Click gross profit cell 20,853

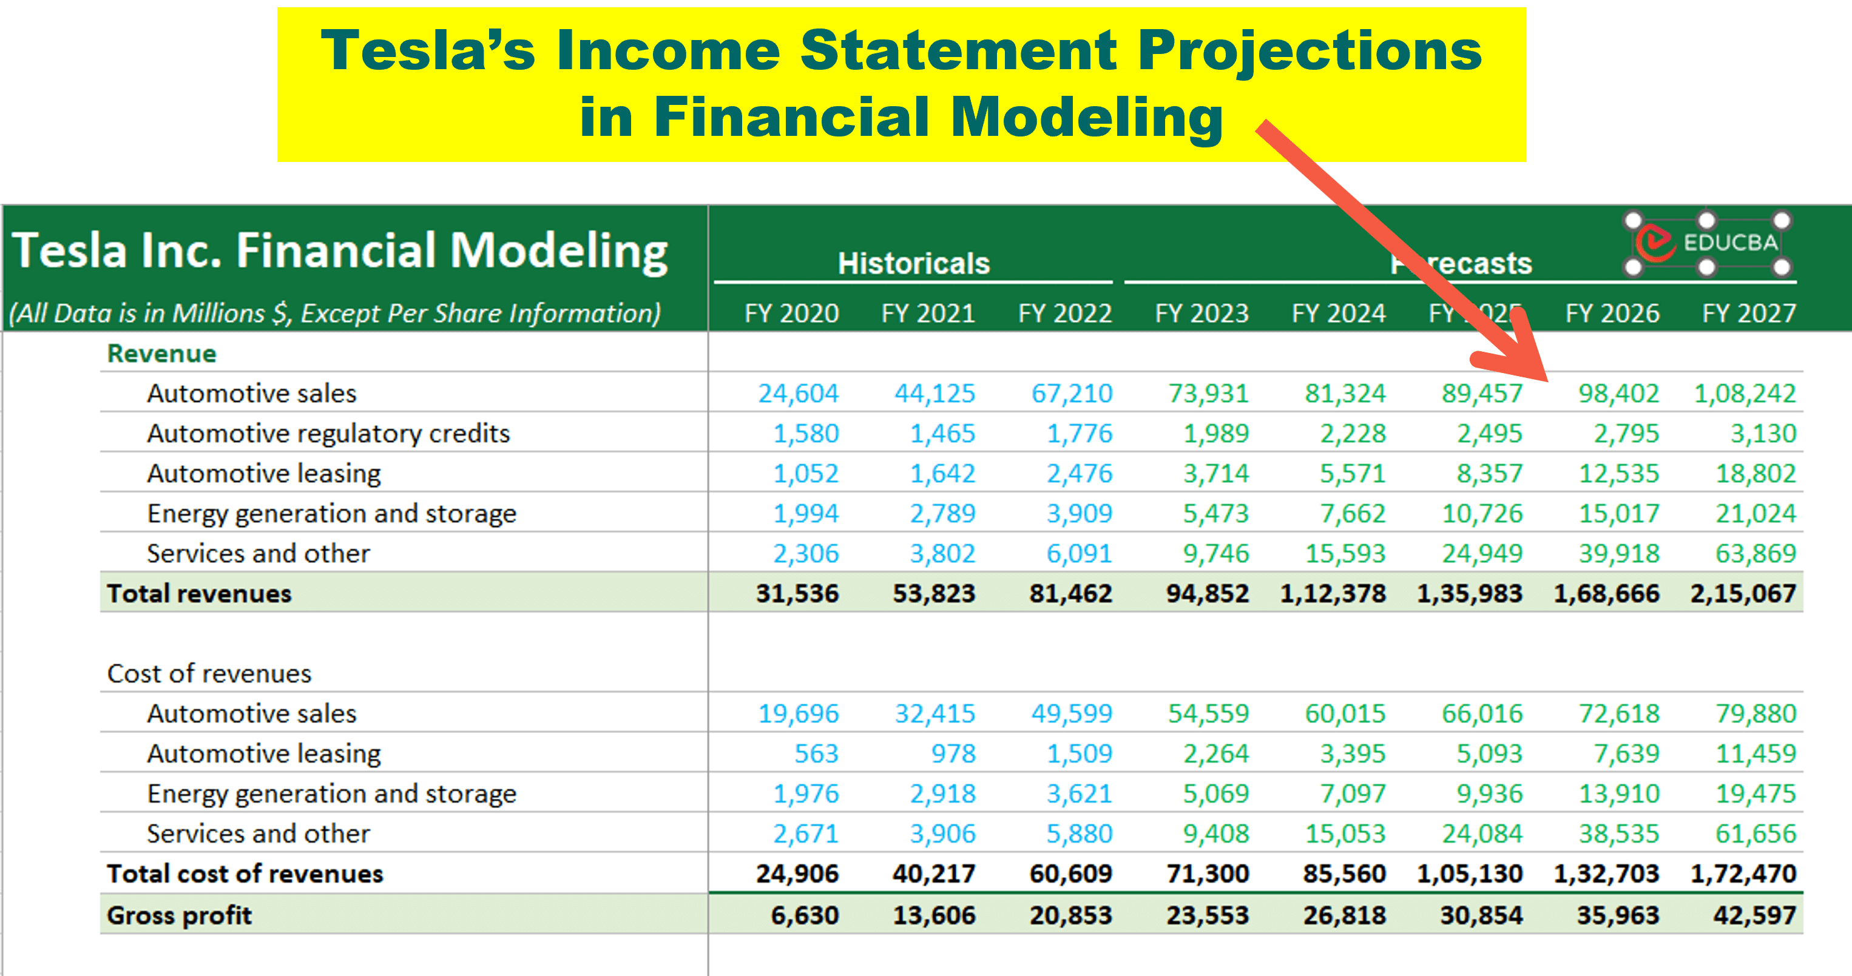click(x=1070, y=915)
